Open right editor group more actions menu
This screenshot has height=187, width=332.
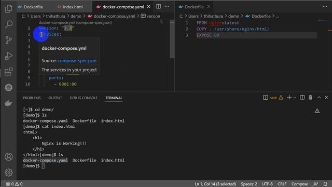tap(325, 7)
